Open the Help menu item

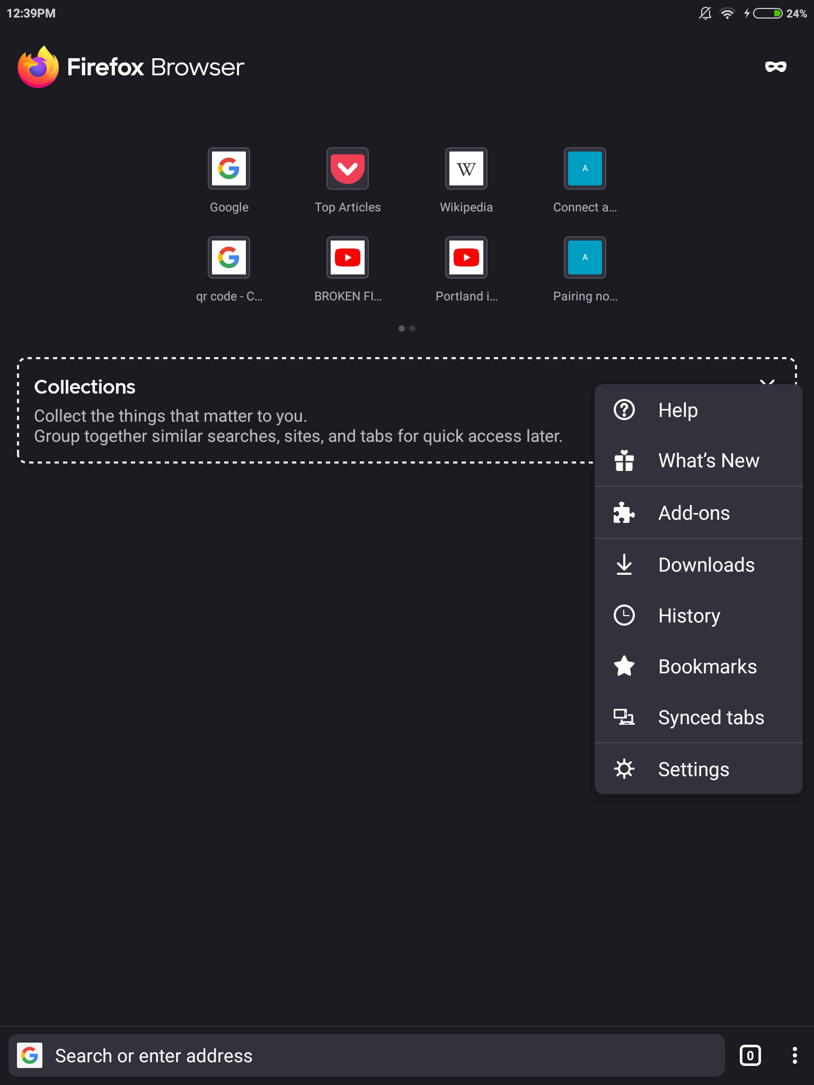677,410
